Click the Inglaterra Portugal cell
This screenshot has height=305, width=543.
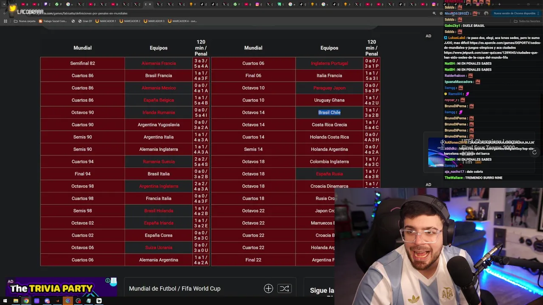click(330, 63)
